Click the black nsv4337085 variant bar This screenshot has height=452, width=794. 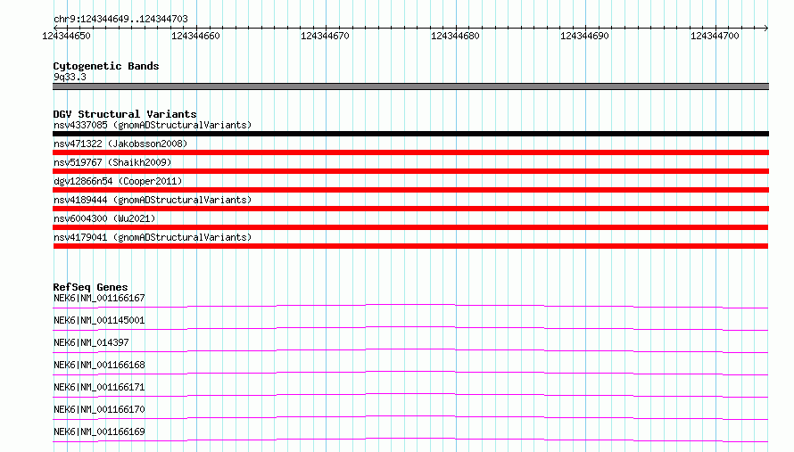[410, 134]
